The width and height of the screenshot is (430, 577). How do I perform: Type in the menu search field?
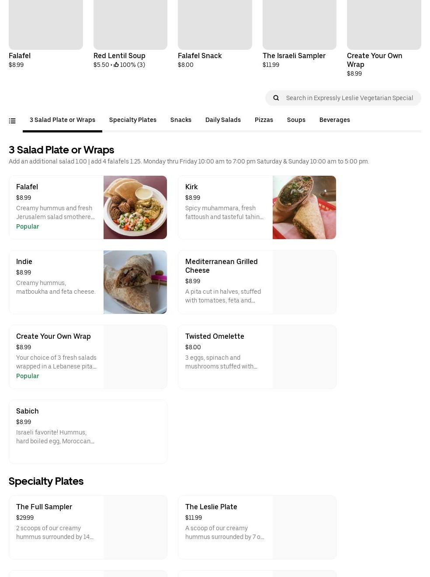click(349, 98)
